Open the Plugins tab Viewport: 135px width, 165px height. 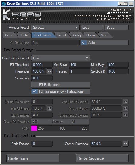91,35
